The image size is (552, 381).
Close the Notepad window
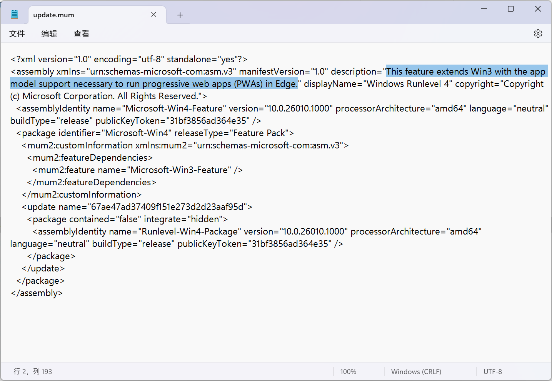(x=538, y=8)
